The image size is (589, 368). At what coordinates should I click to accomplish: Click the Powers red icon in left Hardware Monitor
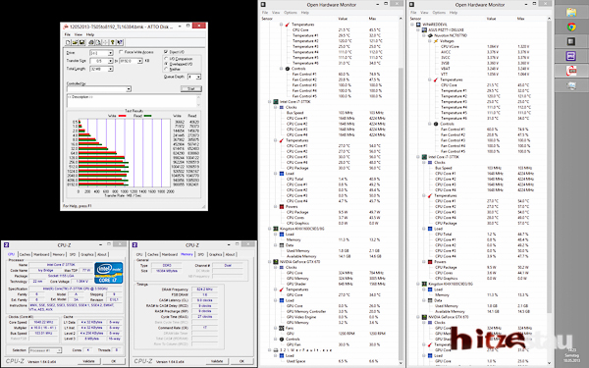coord(282,206)
